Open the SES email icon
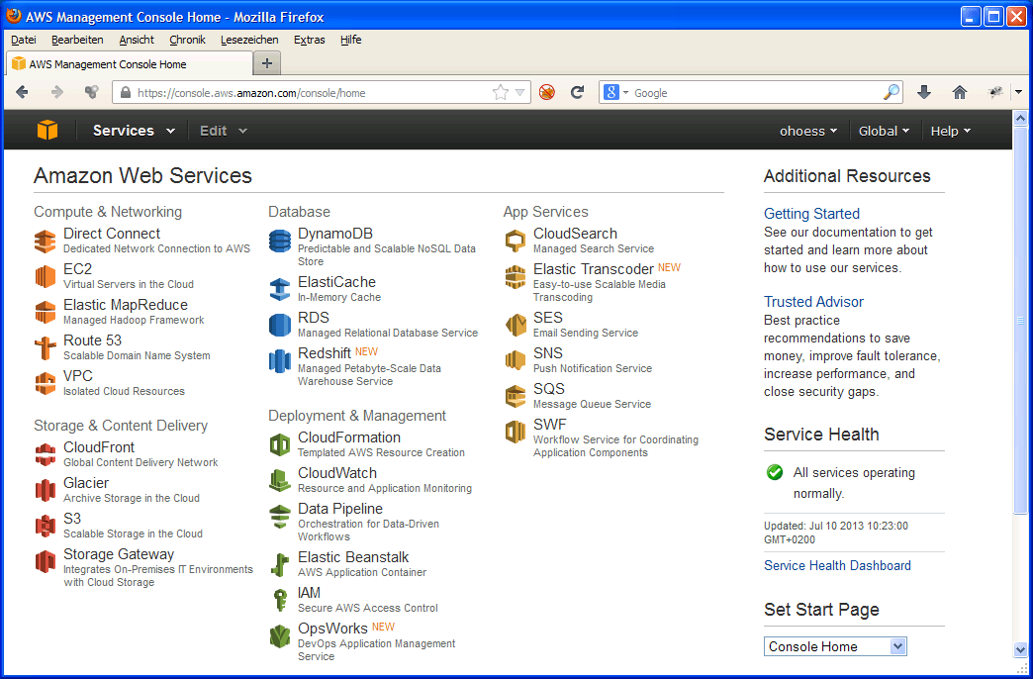The width and height of the screenshot is (1033, 679). 516,325
